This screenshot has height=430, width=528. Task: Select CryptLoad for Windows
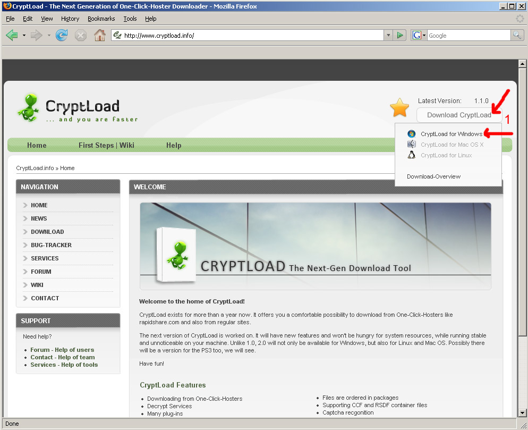(x=451, y=134)
